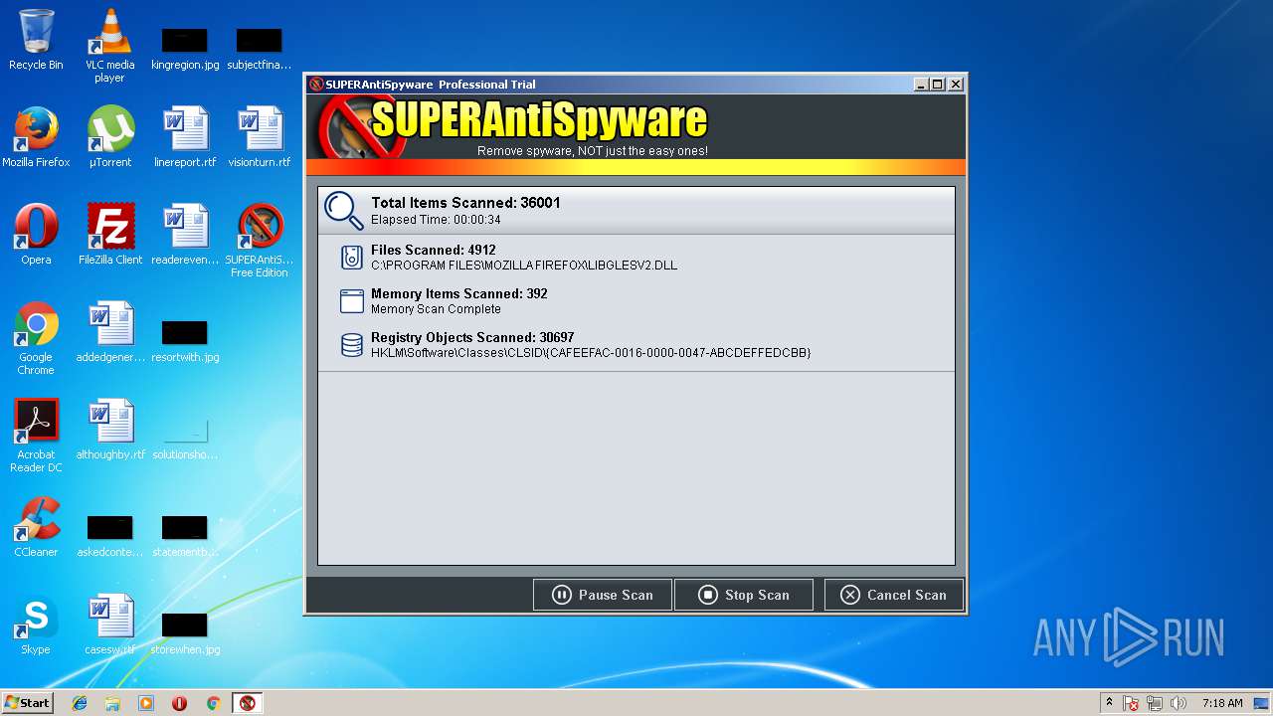This screenshot has width=1273, height=716.
Task: Select storewhen.jpg desktop file
Action: coord(185,631)
